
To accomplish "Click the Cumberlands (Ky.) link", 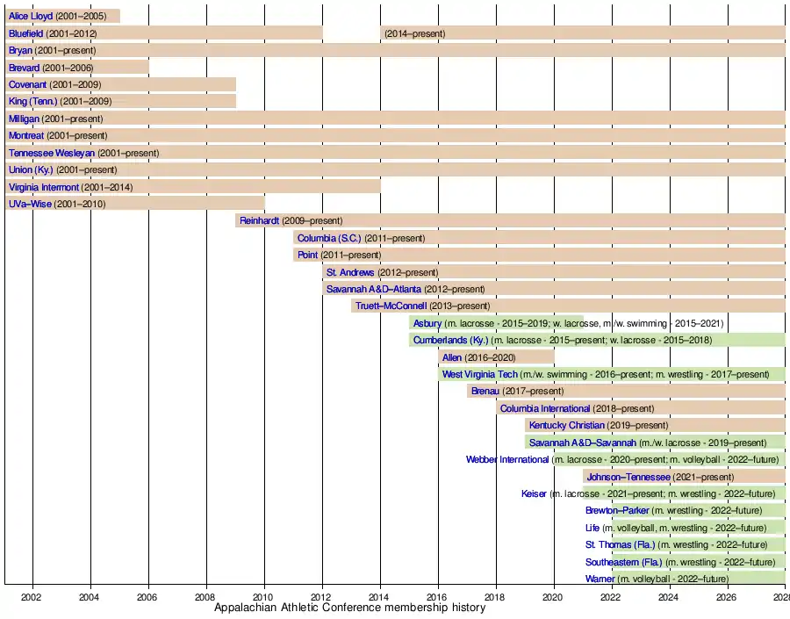I will (x=450, y=340).
